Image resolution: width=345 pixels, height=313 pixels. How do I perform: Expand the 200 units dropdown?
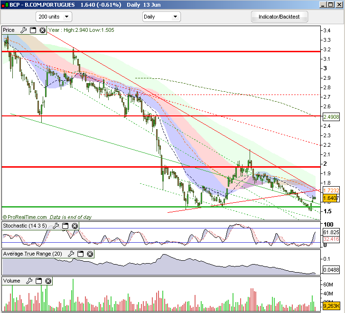[x=54, y=17]
